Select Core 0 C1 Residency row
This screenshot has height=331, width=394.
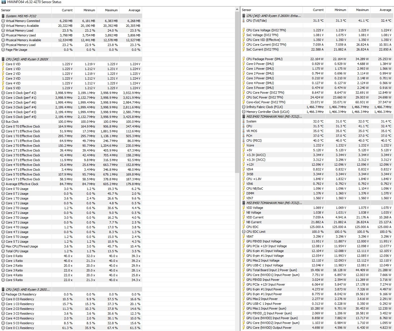[71, 328]
